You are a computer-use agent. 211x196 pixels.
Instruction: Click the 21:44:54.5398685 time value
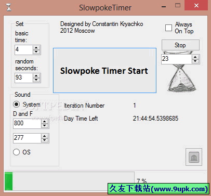tap(155, 119)
